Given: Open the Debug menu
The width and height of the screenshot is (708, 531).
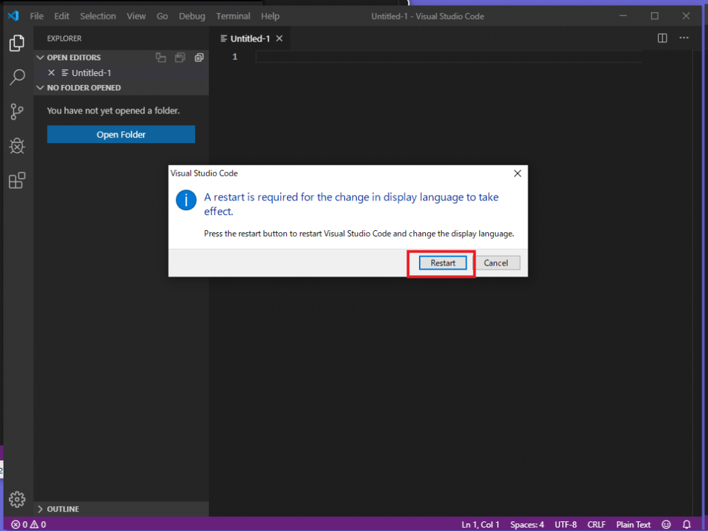Looking at the screenshot, I should pos(192,17).
